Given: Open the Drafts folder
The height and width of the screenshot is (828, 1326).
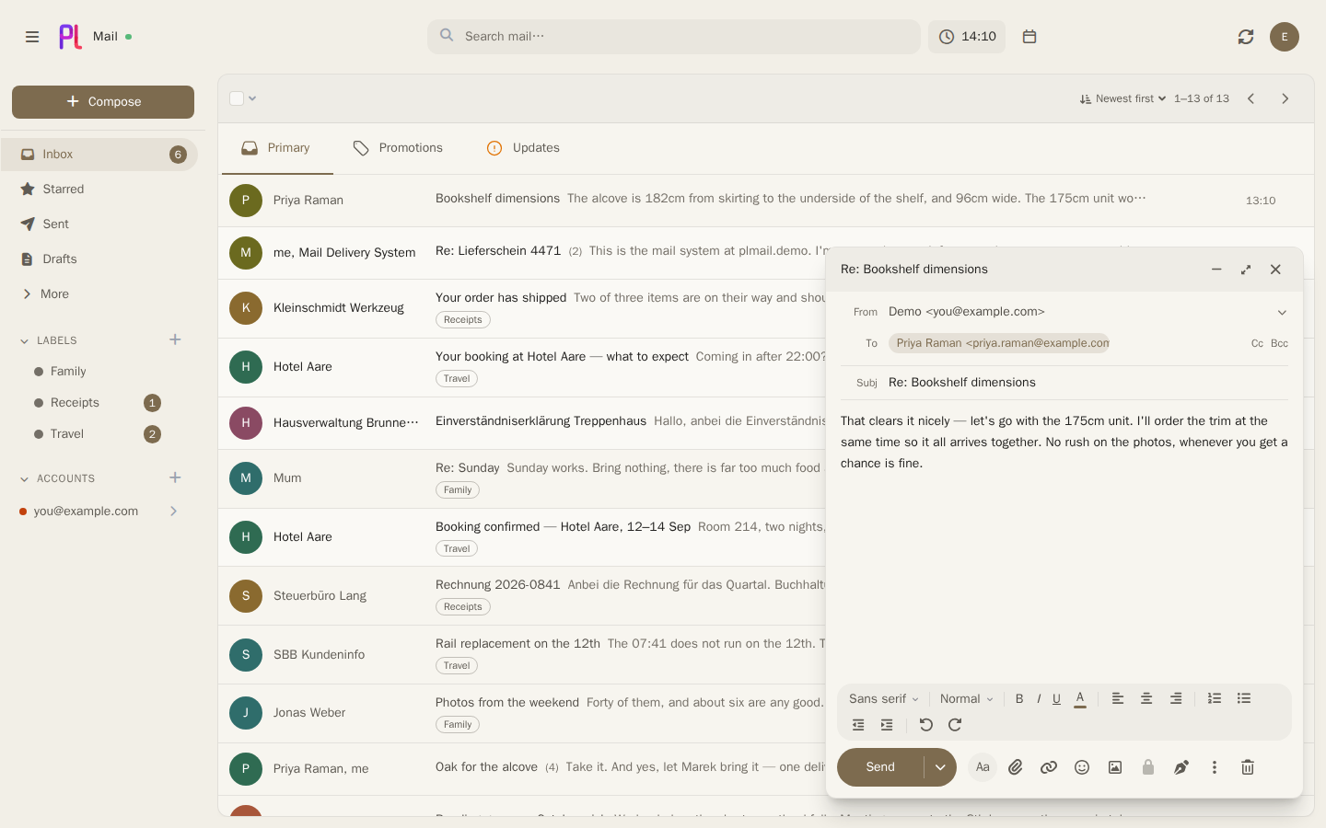Looking at the screenshot, I should (x=99, y=259).
